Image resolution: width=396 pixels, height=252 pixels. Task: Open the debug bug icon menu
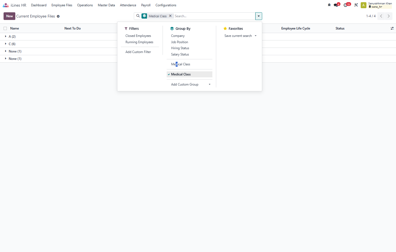tap(329, 5)
